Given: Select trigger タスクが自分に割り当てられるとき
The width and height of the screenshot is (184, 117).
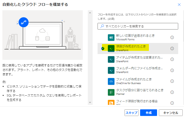Looking at the screenshot, I should tap(138, 92).
